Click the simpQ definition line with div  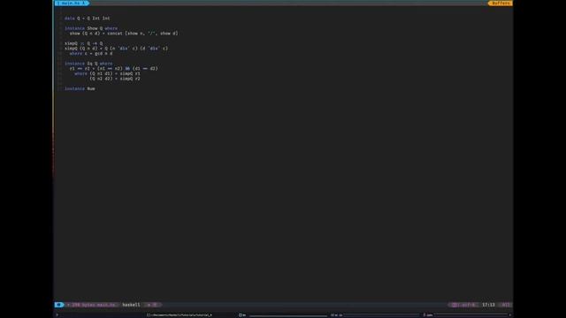click(x=116, y=49)
